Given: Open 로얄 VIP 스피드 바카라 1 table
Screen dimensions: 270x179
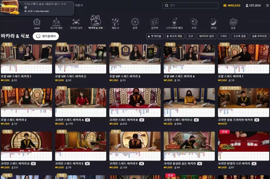Looking at the screenshot, I should click(x=26, y=59).
